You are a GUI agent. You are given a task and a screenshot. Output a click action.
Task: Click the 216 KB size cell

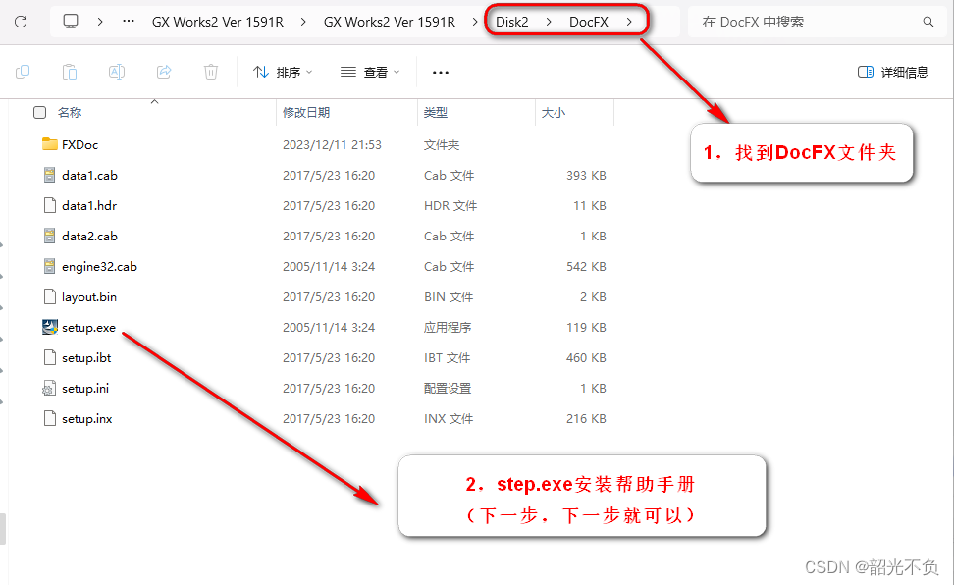click(x=586, y=419)
